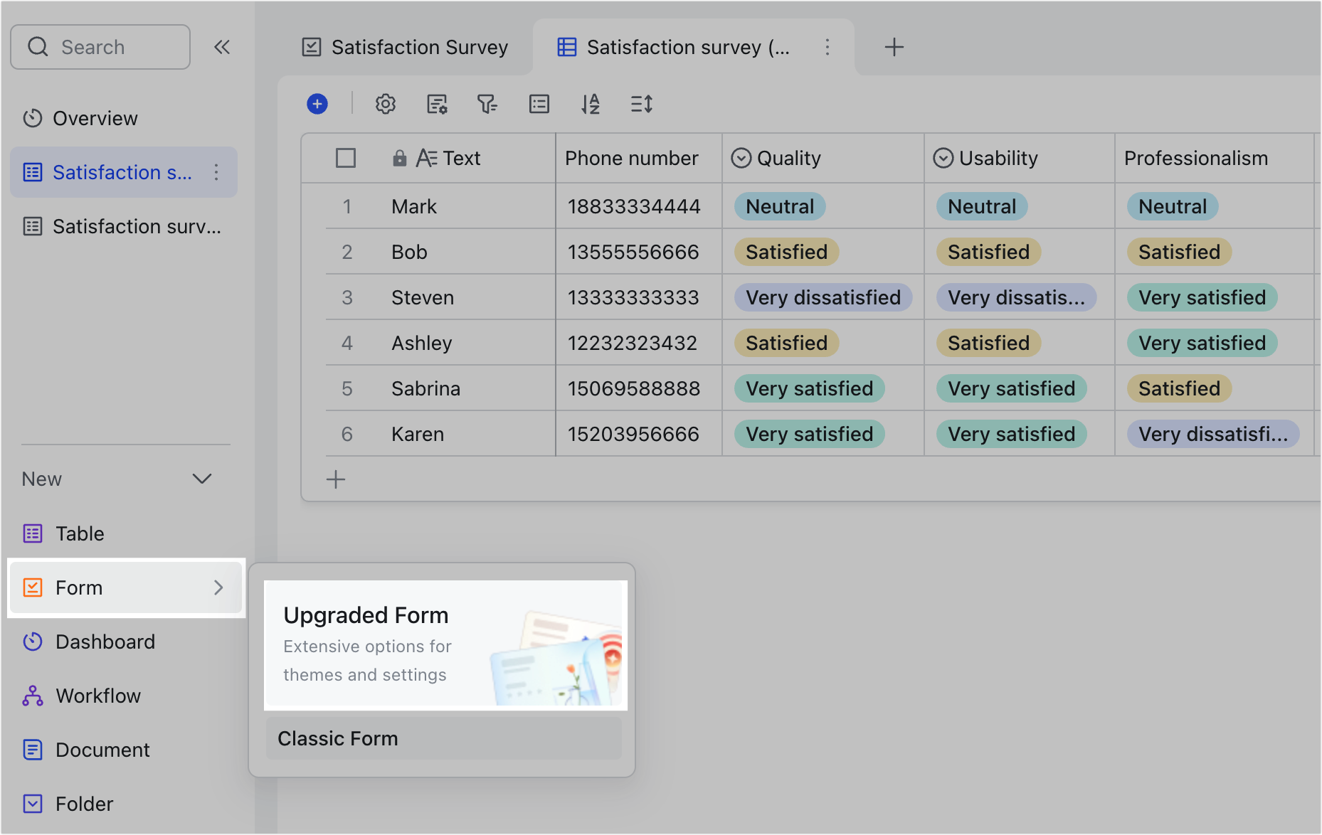Click inside the Search input field
1322x835 pixels.
(100, 46)
